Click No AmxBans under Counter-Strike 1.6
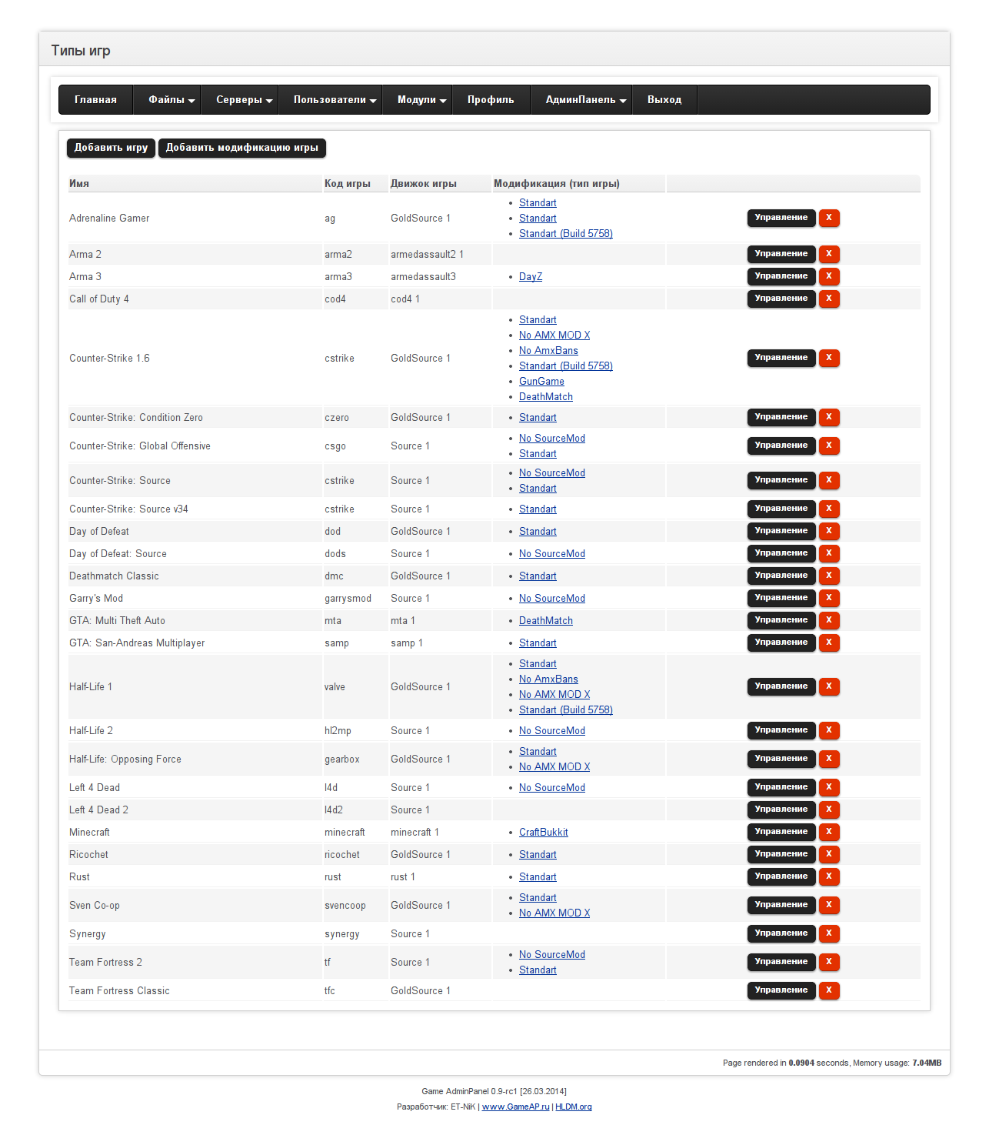The height and width of the screenshot is (1145, 989). (x=548, y=351)
